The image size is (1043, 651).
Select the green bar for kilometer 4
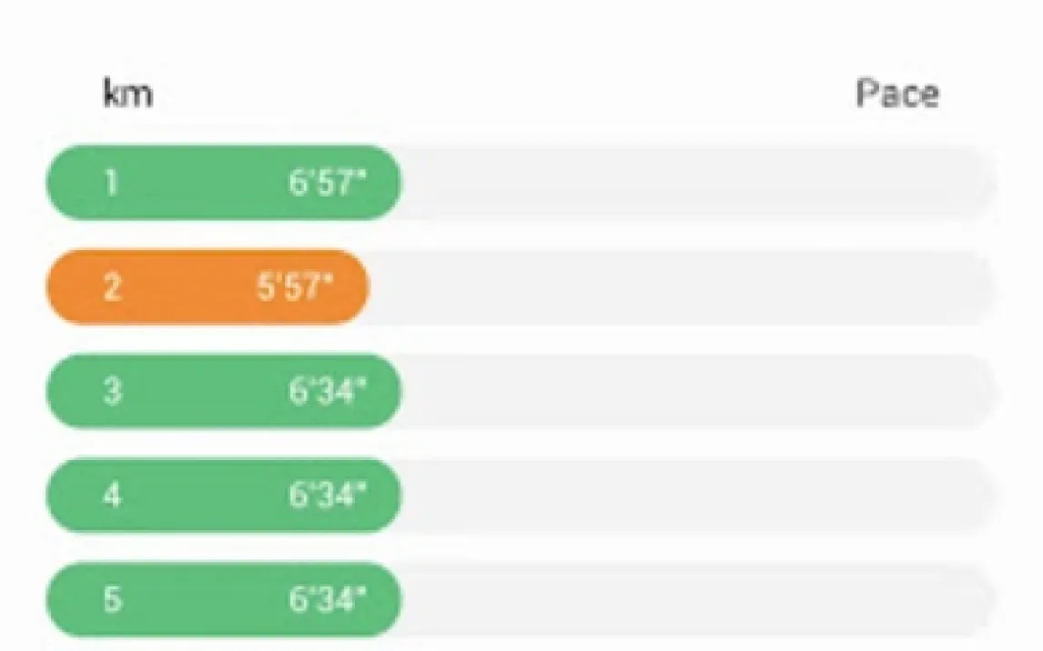click(x=224, y=495)
